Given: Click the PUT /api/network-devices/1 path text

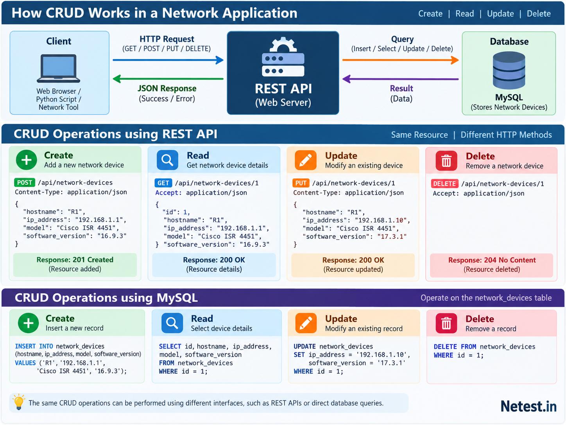Looking at the screenshot, I should tap(353, 183).
